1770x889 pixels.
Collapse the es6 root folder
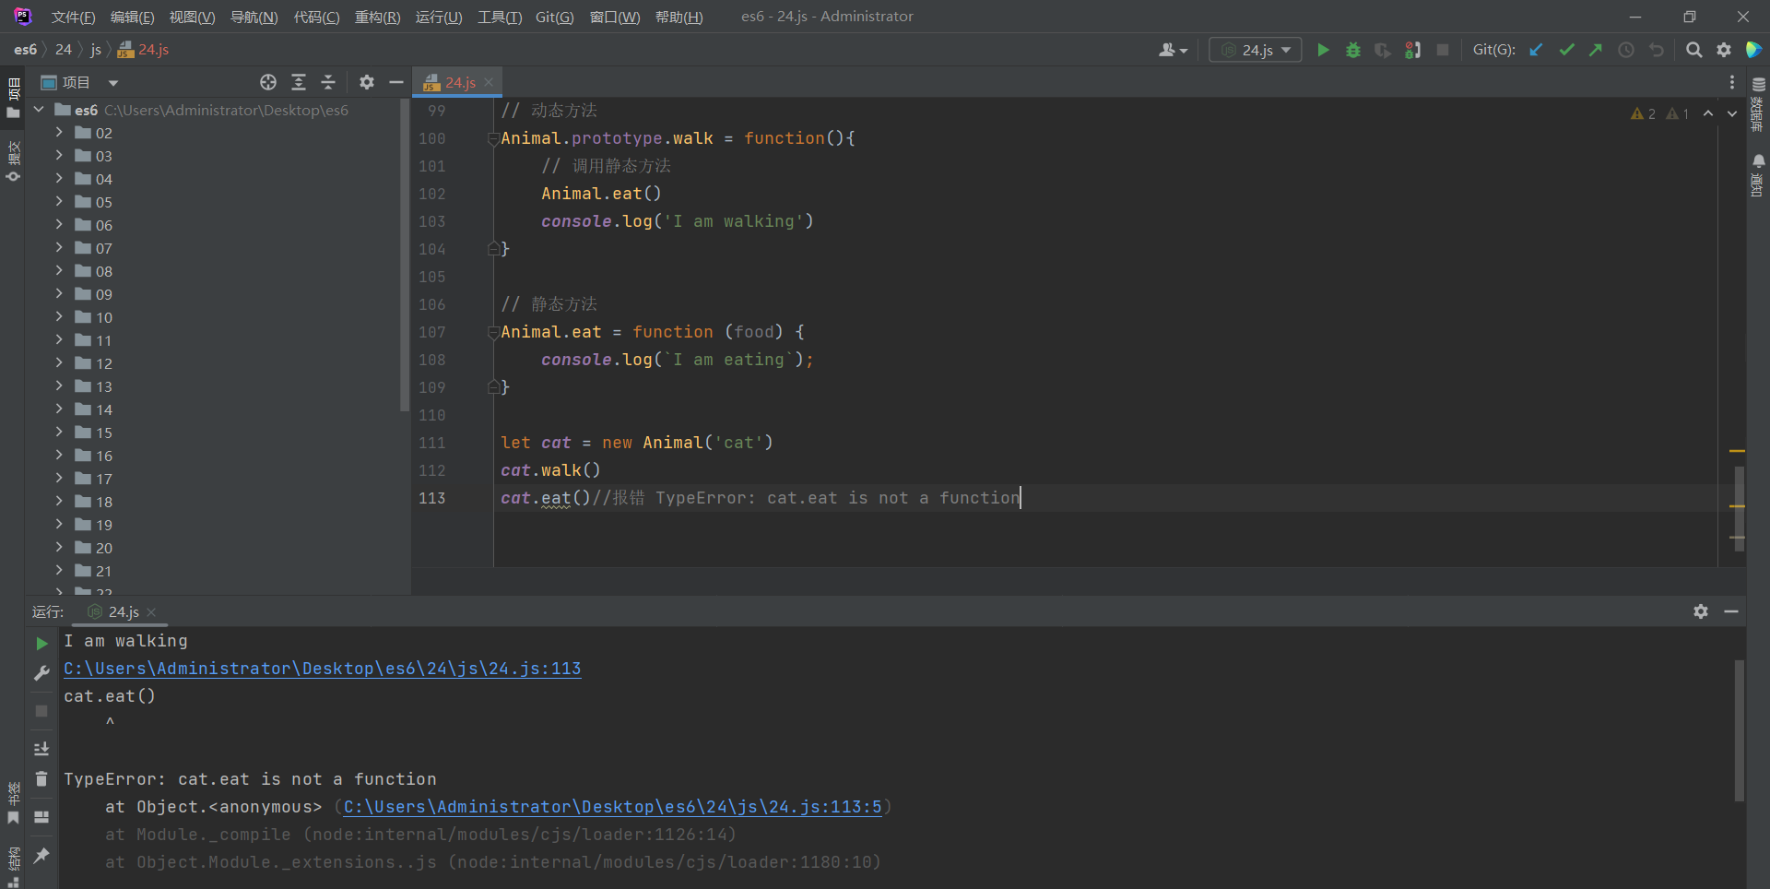(x=39, y=109)
